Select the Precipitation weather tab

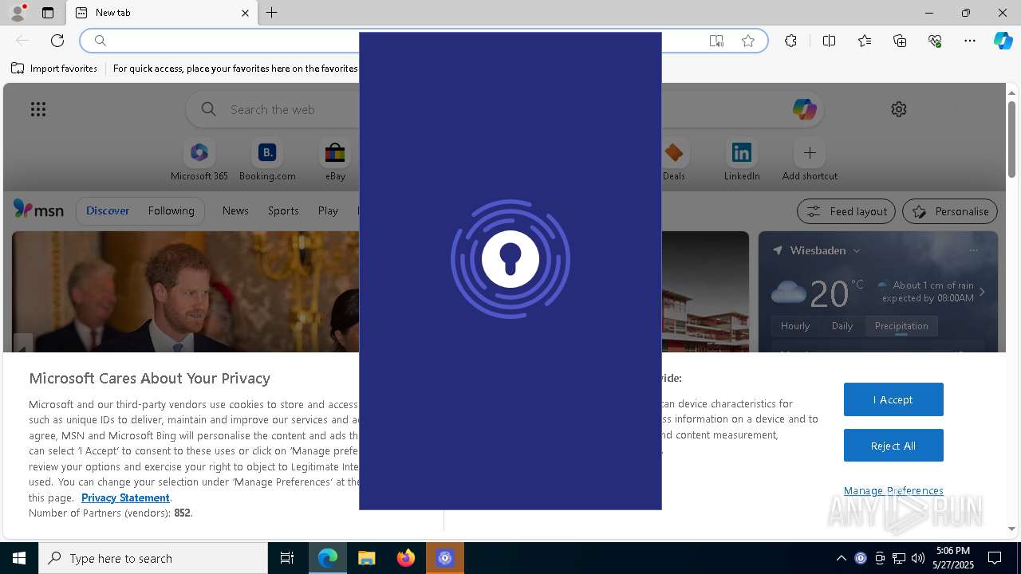click(x=901, y=325)
